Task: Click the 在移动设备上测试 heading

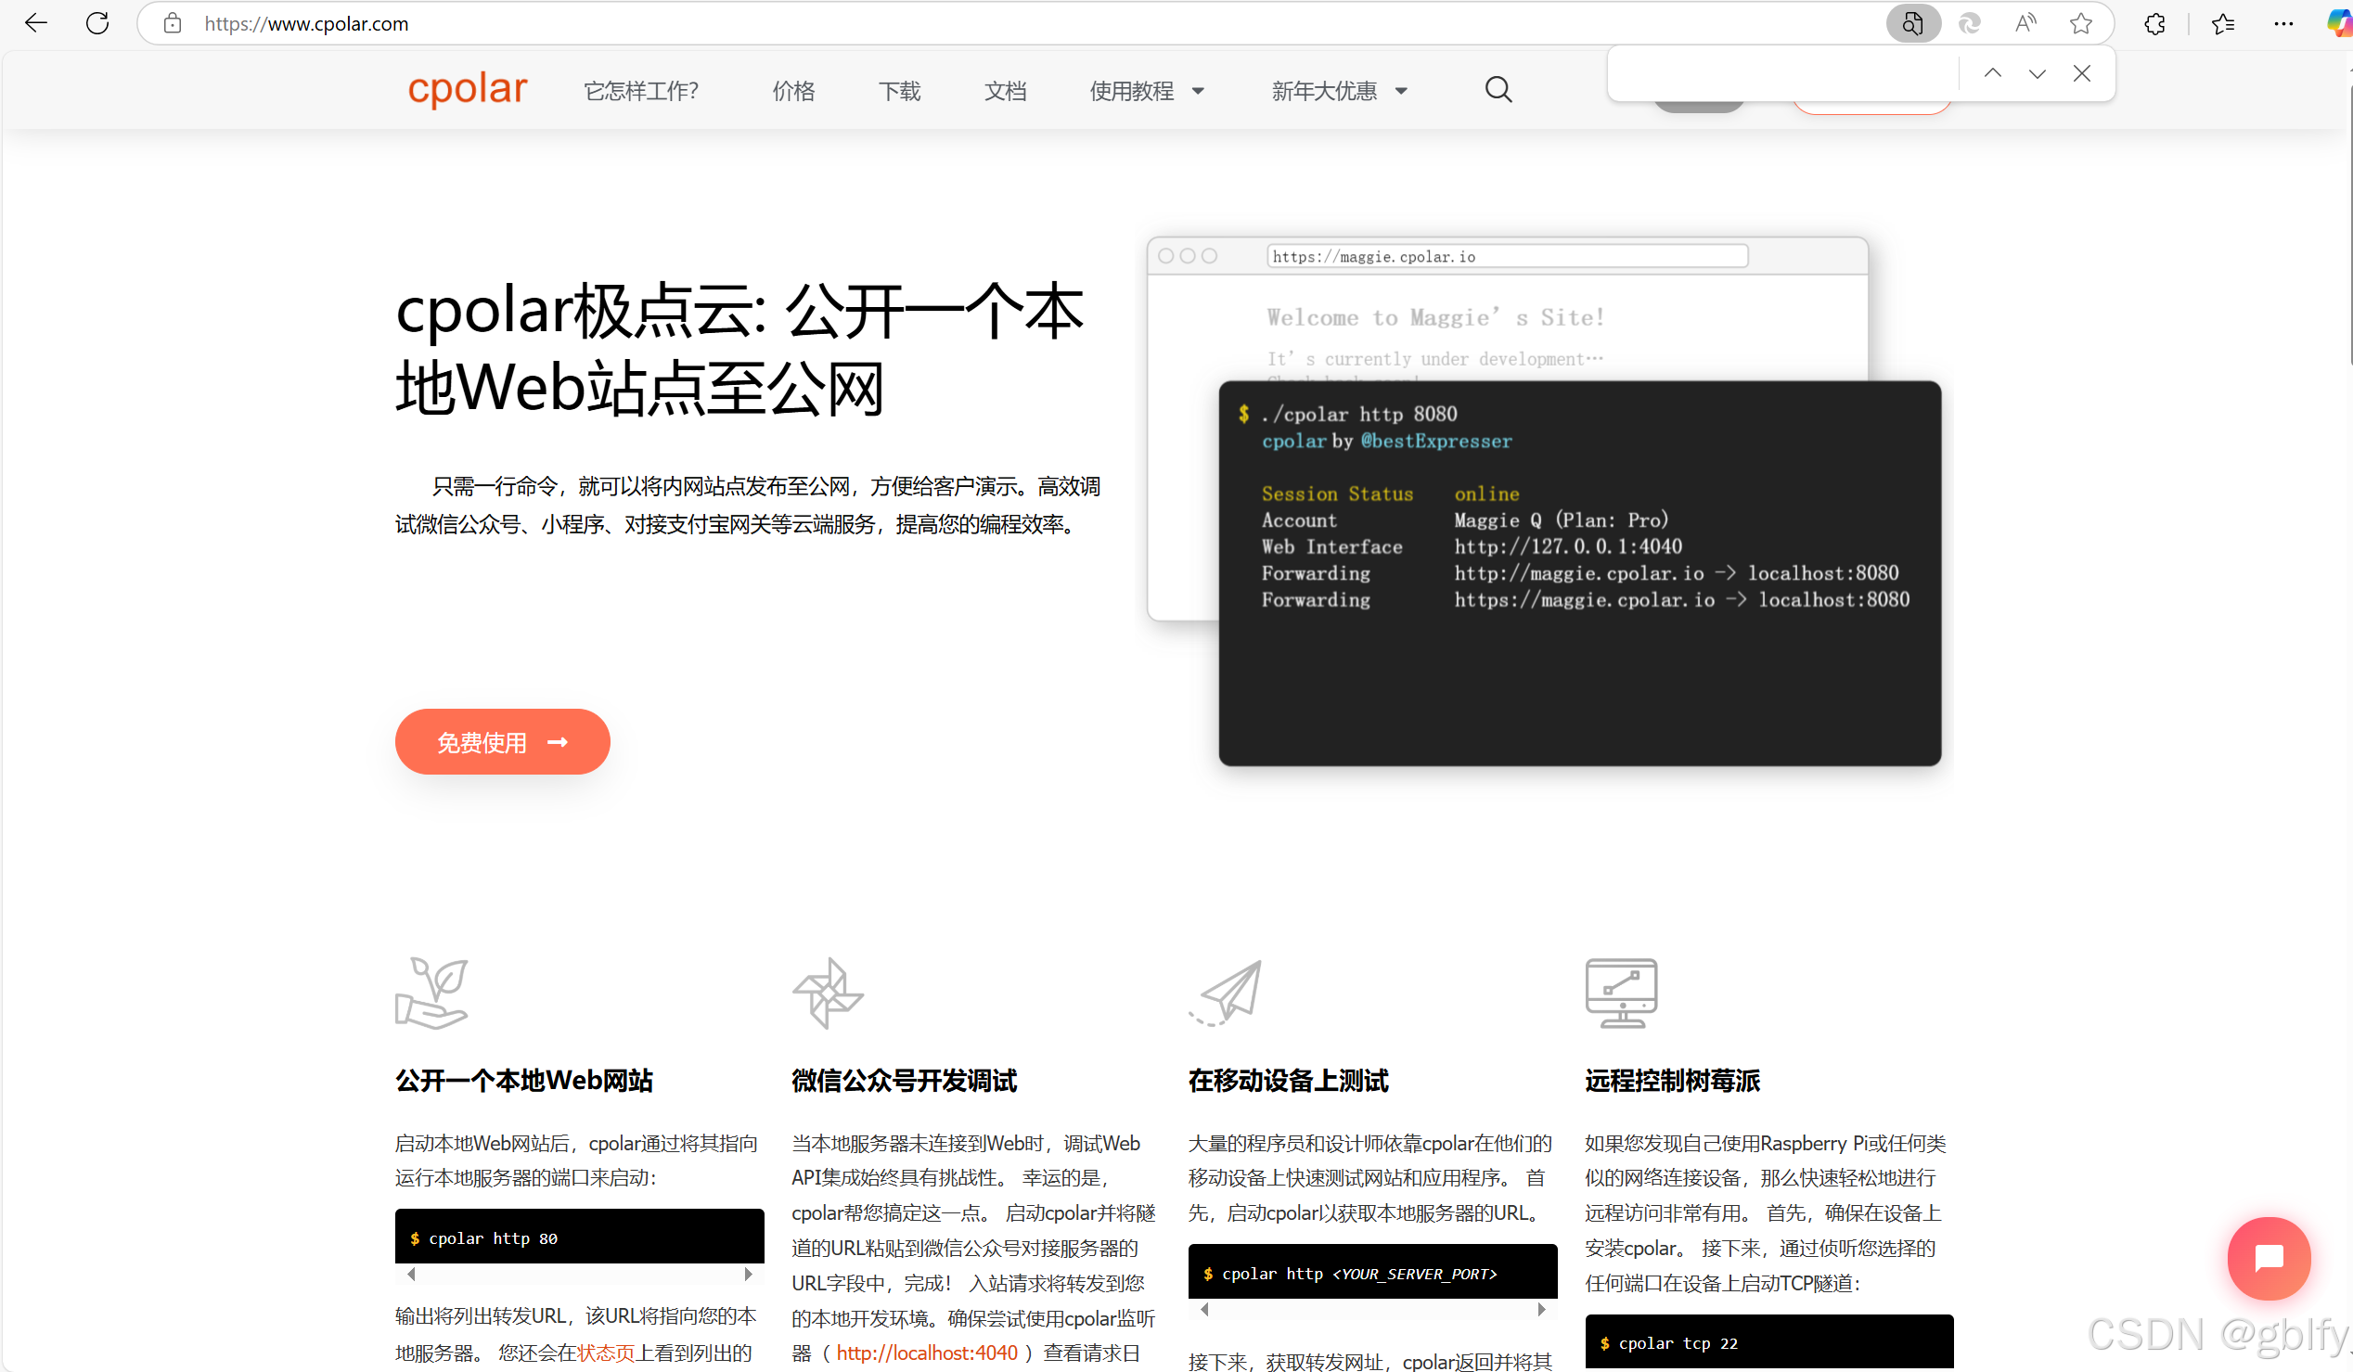Action: 1289,1080
